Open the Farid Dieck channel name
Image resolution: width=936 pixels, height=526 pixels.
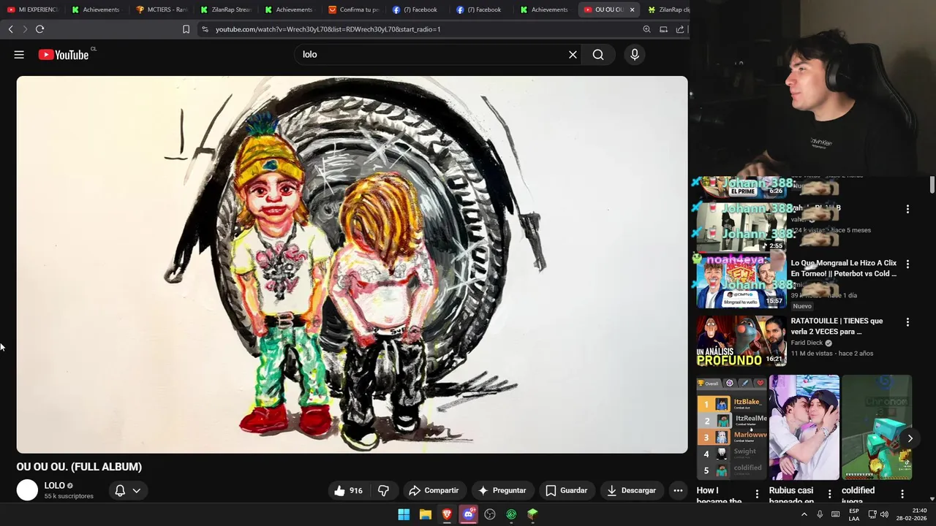click(x=807, y=343)
